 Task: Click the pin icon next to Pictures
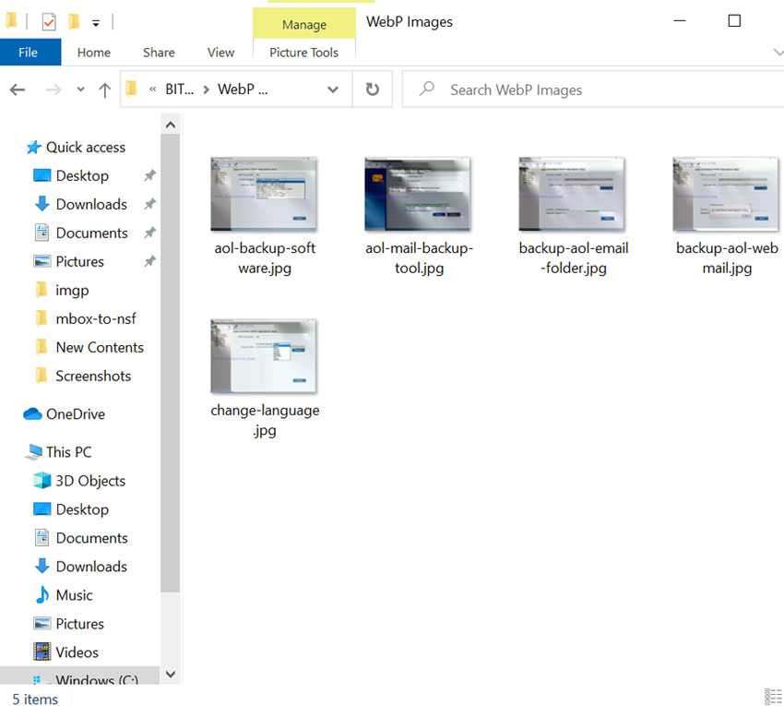149,261
